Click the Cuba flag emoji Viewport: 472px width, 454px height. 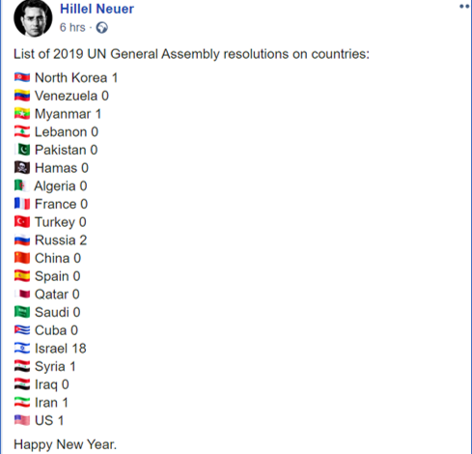pos(22,330)
